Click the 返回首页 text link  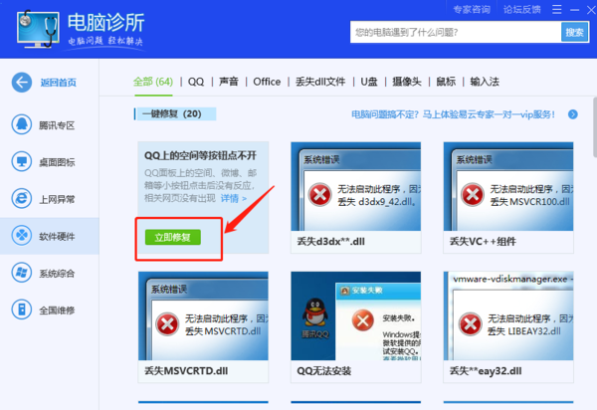pos(59,83)
